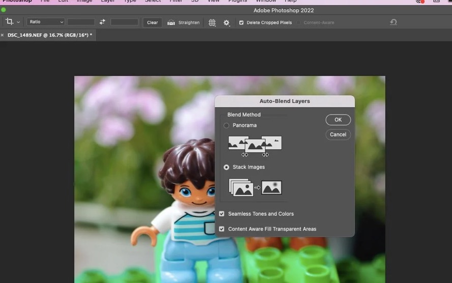Click the Clear button
This screenshot has height=283, width=452.
click(x=152, y=22)
